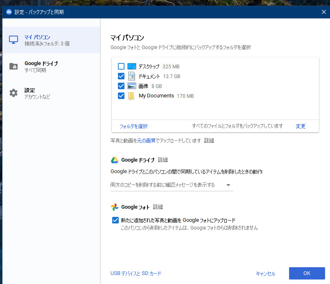Enable the デスクトップ backup checkbox
The image size is (330, 284).
(121, 66)
